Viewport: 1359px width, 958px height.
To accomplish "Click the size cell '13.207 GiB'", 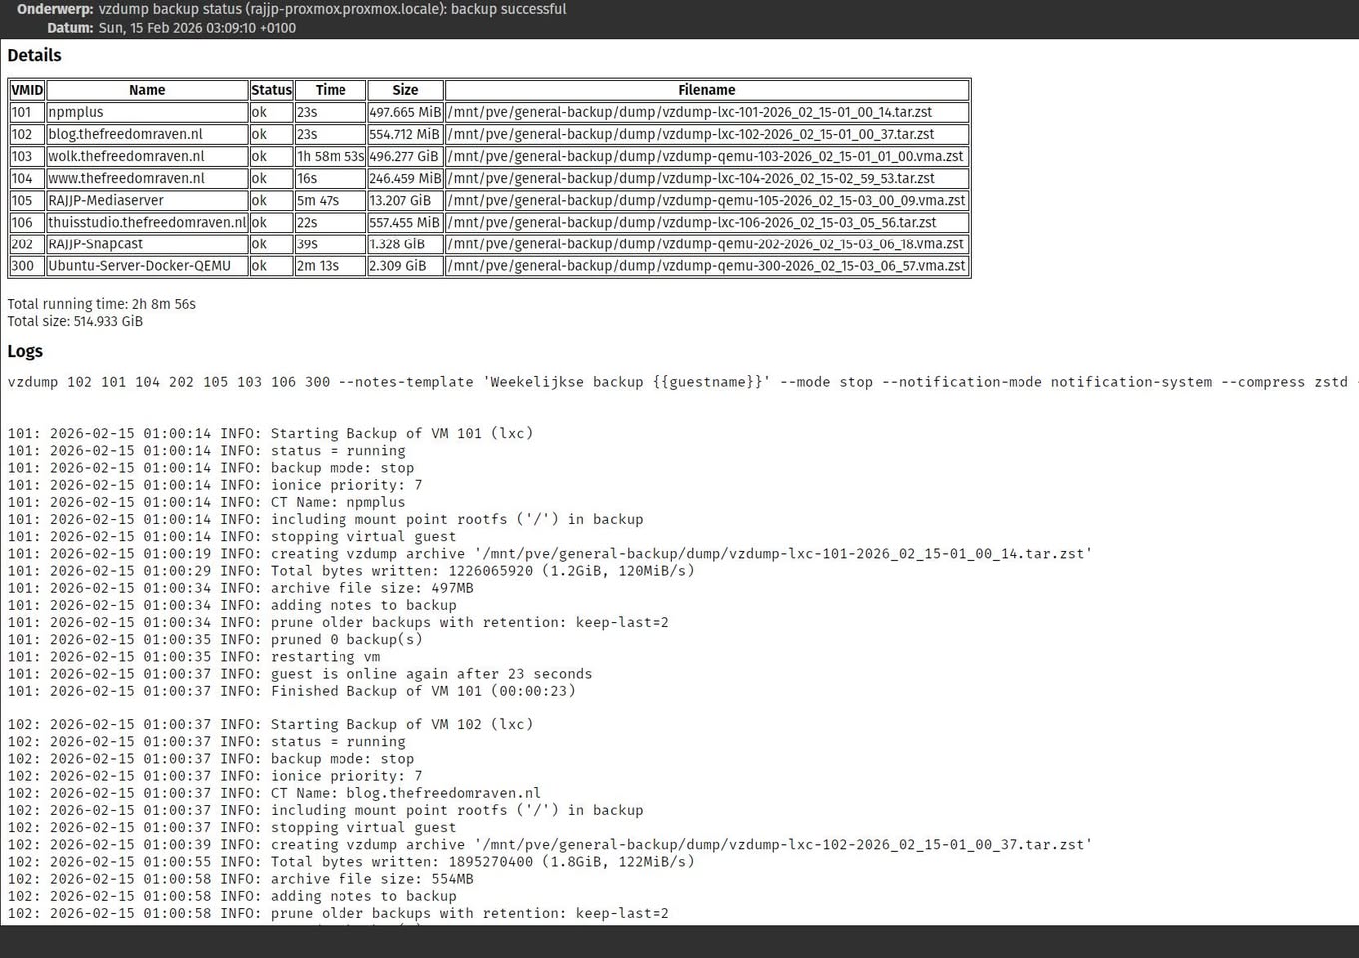I will [x=405, y=200].
